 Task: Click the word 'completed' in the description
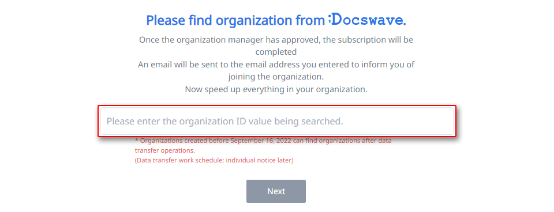tap(276, 52)
